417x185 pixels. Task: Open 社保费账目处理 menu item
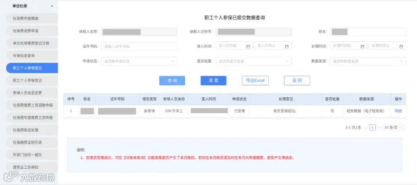coord(32,130)
